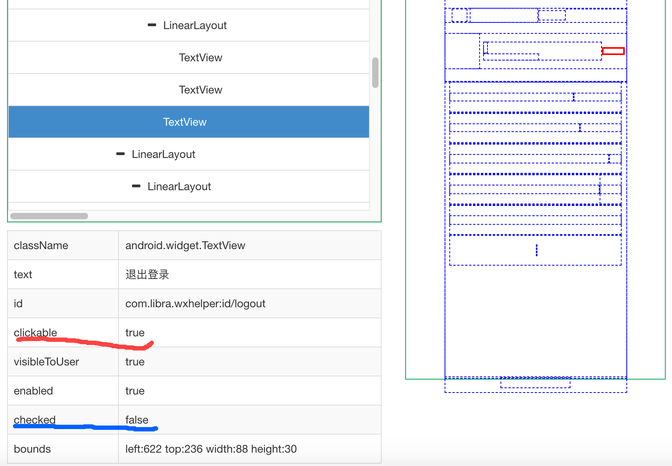Select the highlighted blue TextView node
This screenshot has height=466, width=672.
185,122
